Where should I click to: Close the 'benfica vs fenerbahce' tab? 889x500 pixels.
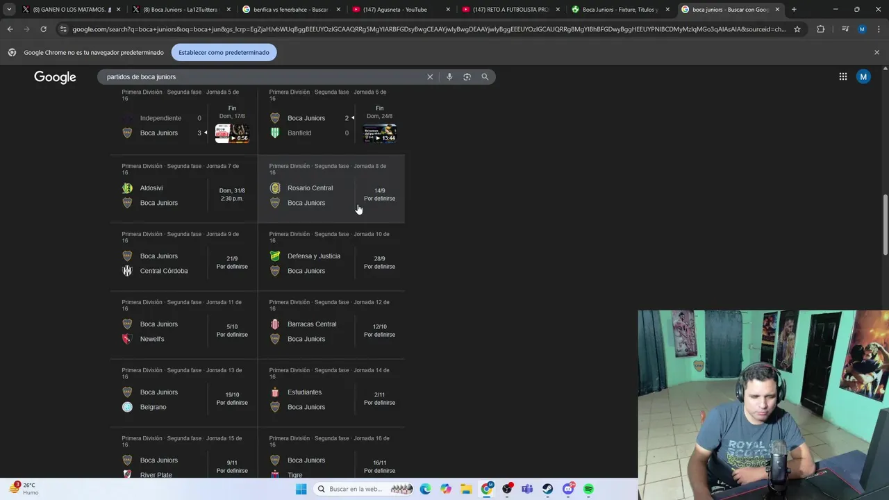(338, 10)
